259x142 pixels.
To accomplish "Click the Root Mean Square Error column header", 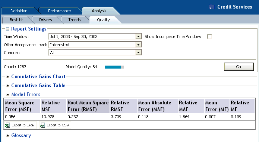I will point(88,106).
